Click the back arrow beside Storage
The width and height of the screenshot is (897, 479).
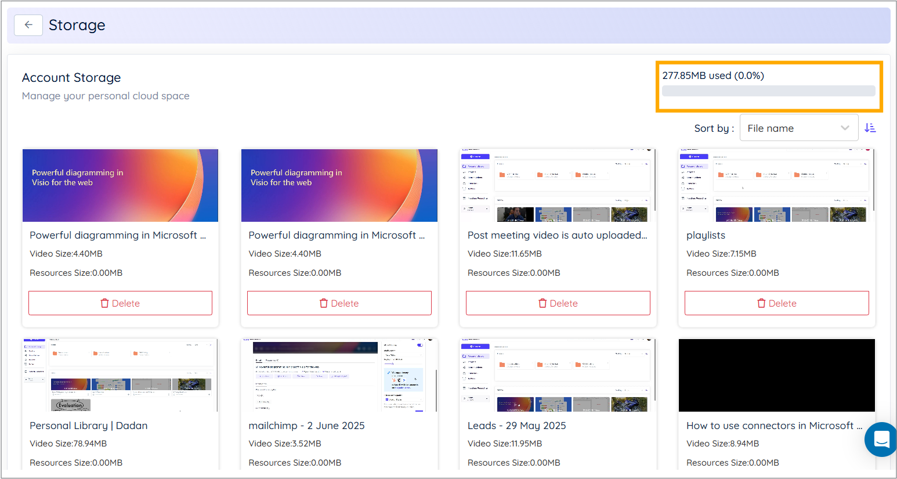[28, 25]
